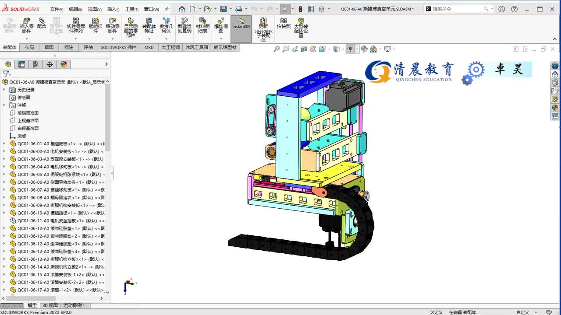561x315 pixels.
Task: Pin the menu bar with pushpin
Action: click(167, 9)
